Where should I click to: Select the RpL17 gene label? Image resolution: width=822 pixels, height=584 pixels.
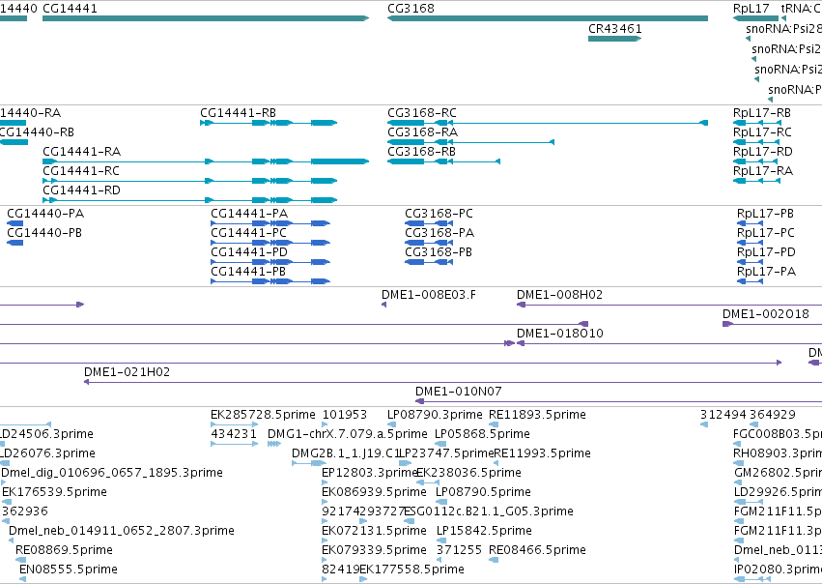(x=751, y=9)
